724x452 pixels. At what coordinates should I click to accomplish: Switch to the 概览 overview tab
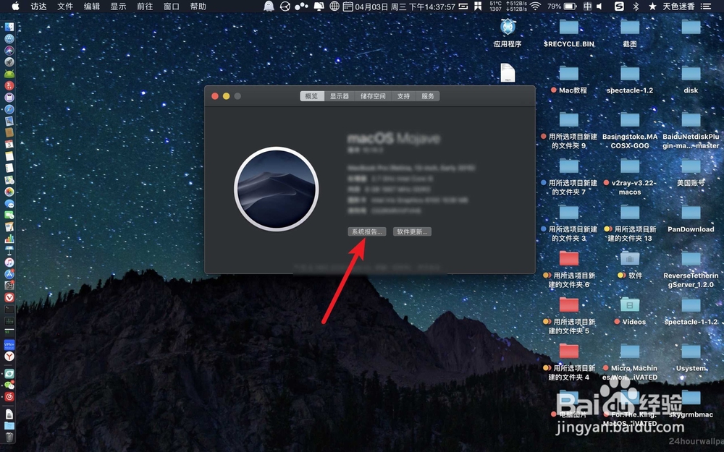[x=311, y=96]
